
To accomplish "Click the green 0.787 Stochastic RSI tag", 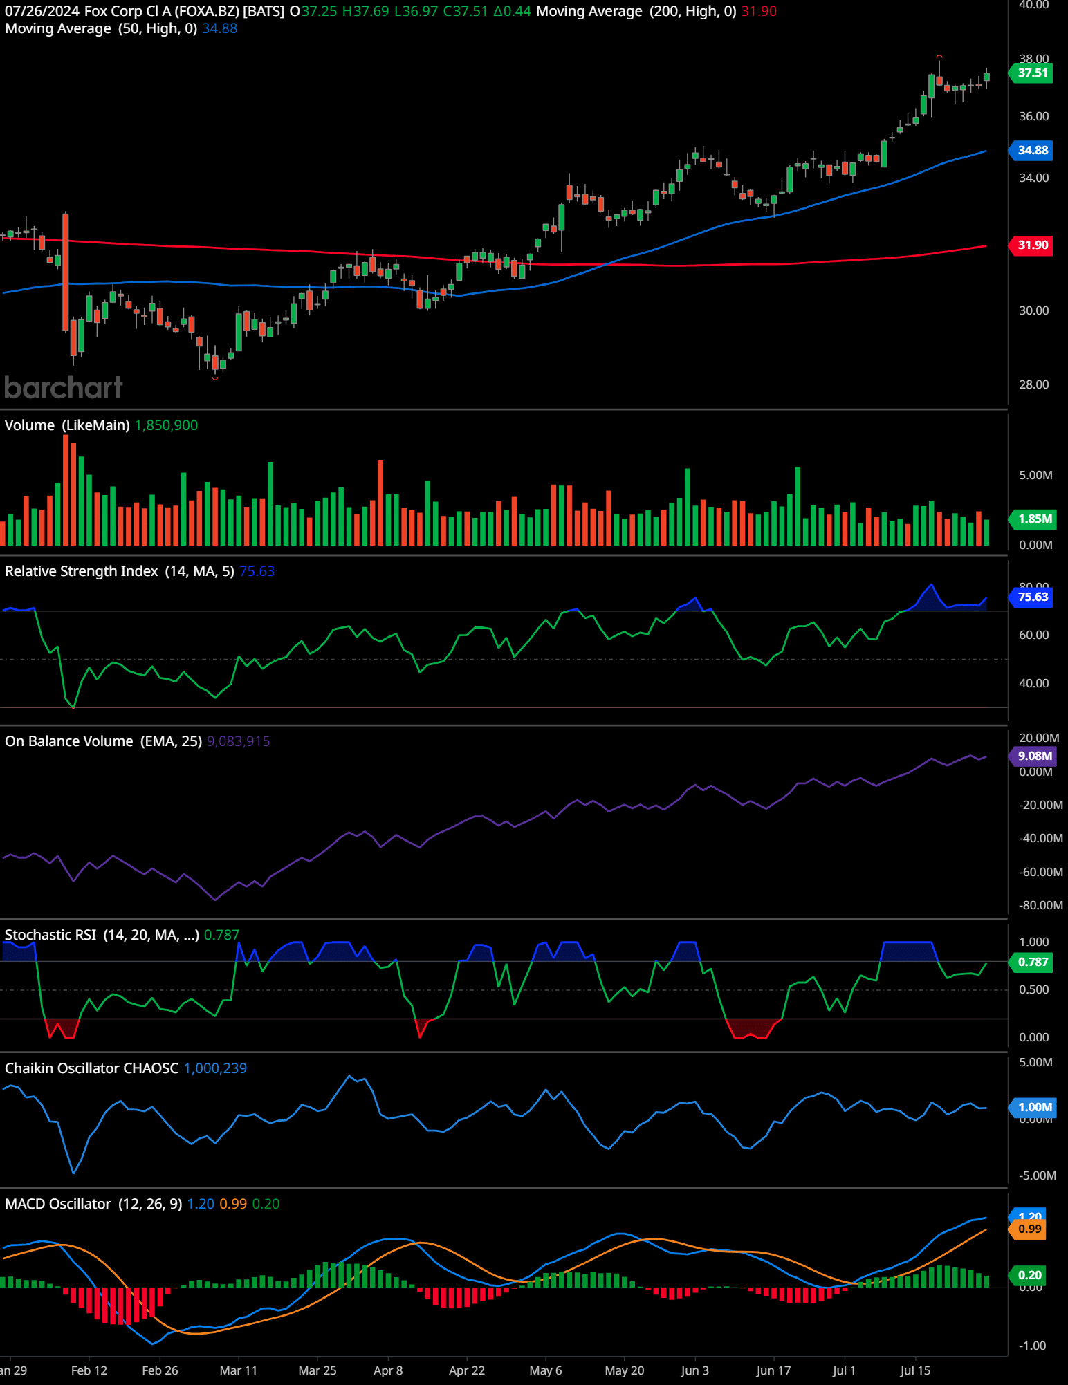I will 1031,962.
